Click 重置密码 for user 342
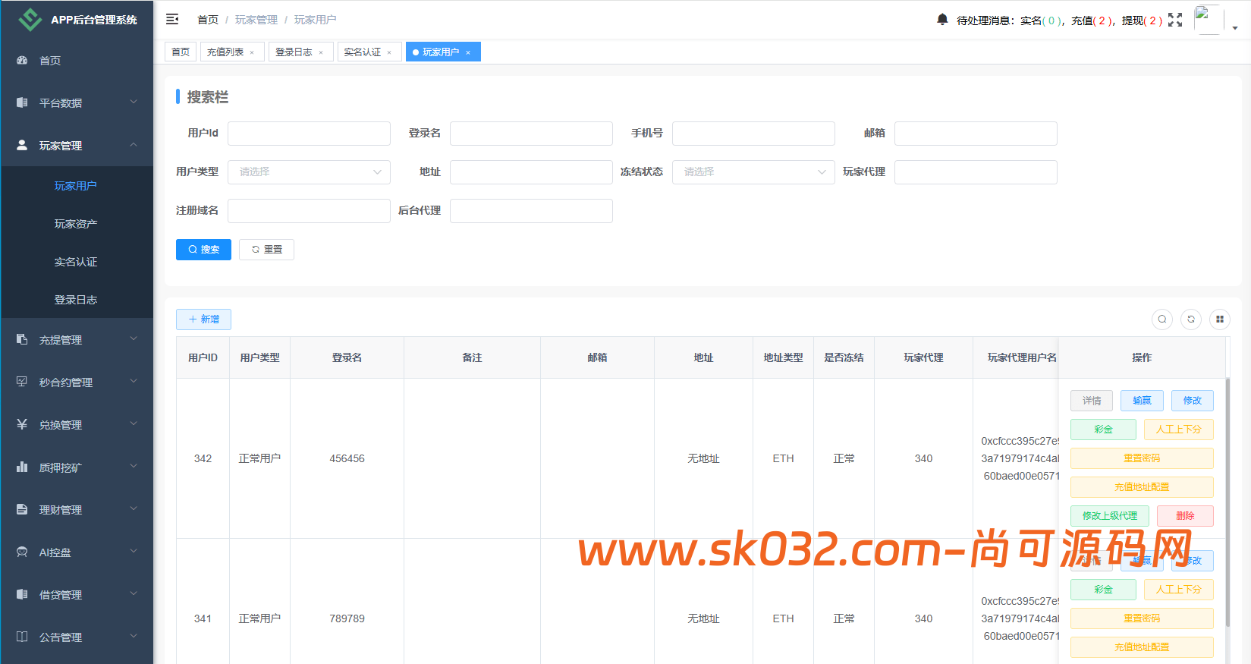Image resolution: width=1251 pixels, height=664 pixels. click(x=1142, y=458)
